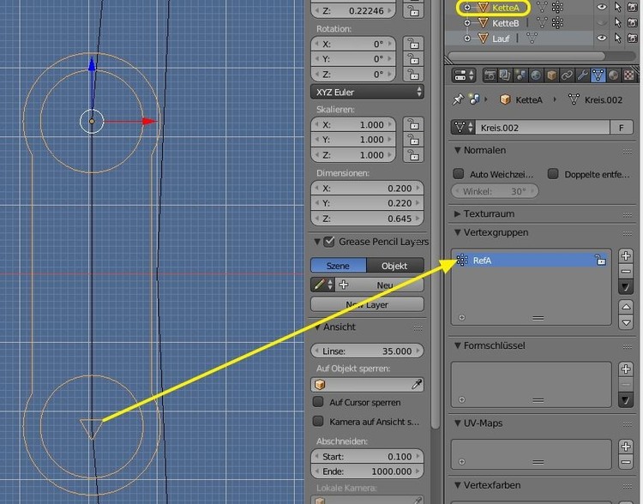Remove the selected vertex group with minus
Screen dimensions: 643x504
tap(626, 271)
